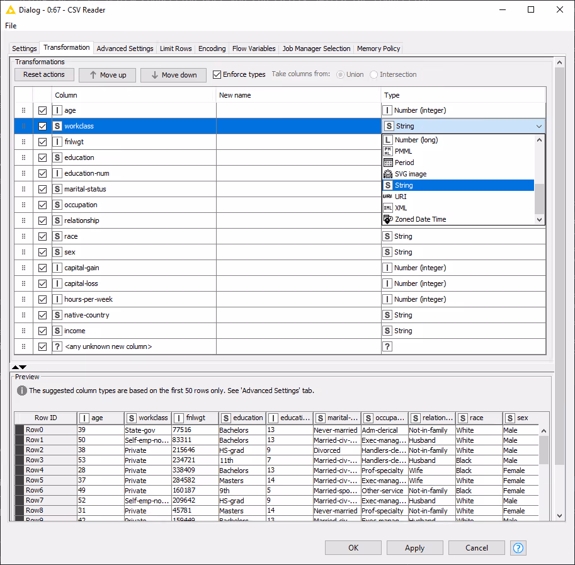Open type dropdown for race row

click(x=464, y=236)
